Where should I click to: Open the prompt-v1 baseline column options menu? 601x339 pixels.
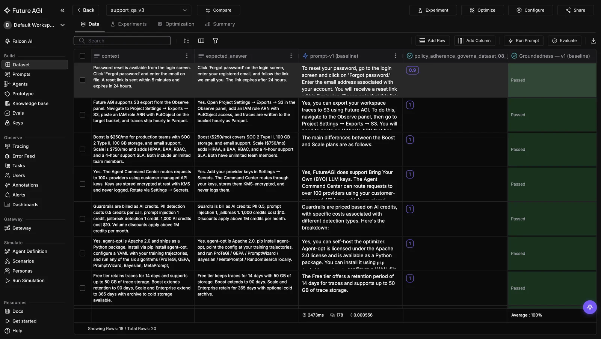click(x=395, y=56)
